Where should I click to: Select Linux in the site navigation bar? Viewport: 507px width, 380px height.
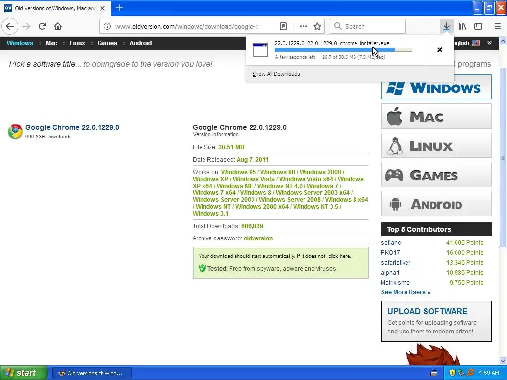(78, 43)
